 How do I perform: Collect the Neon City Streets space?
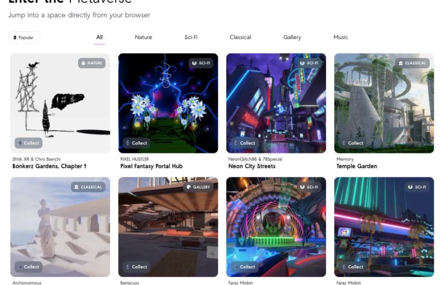(x=245, y=143)
